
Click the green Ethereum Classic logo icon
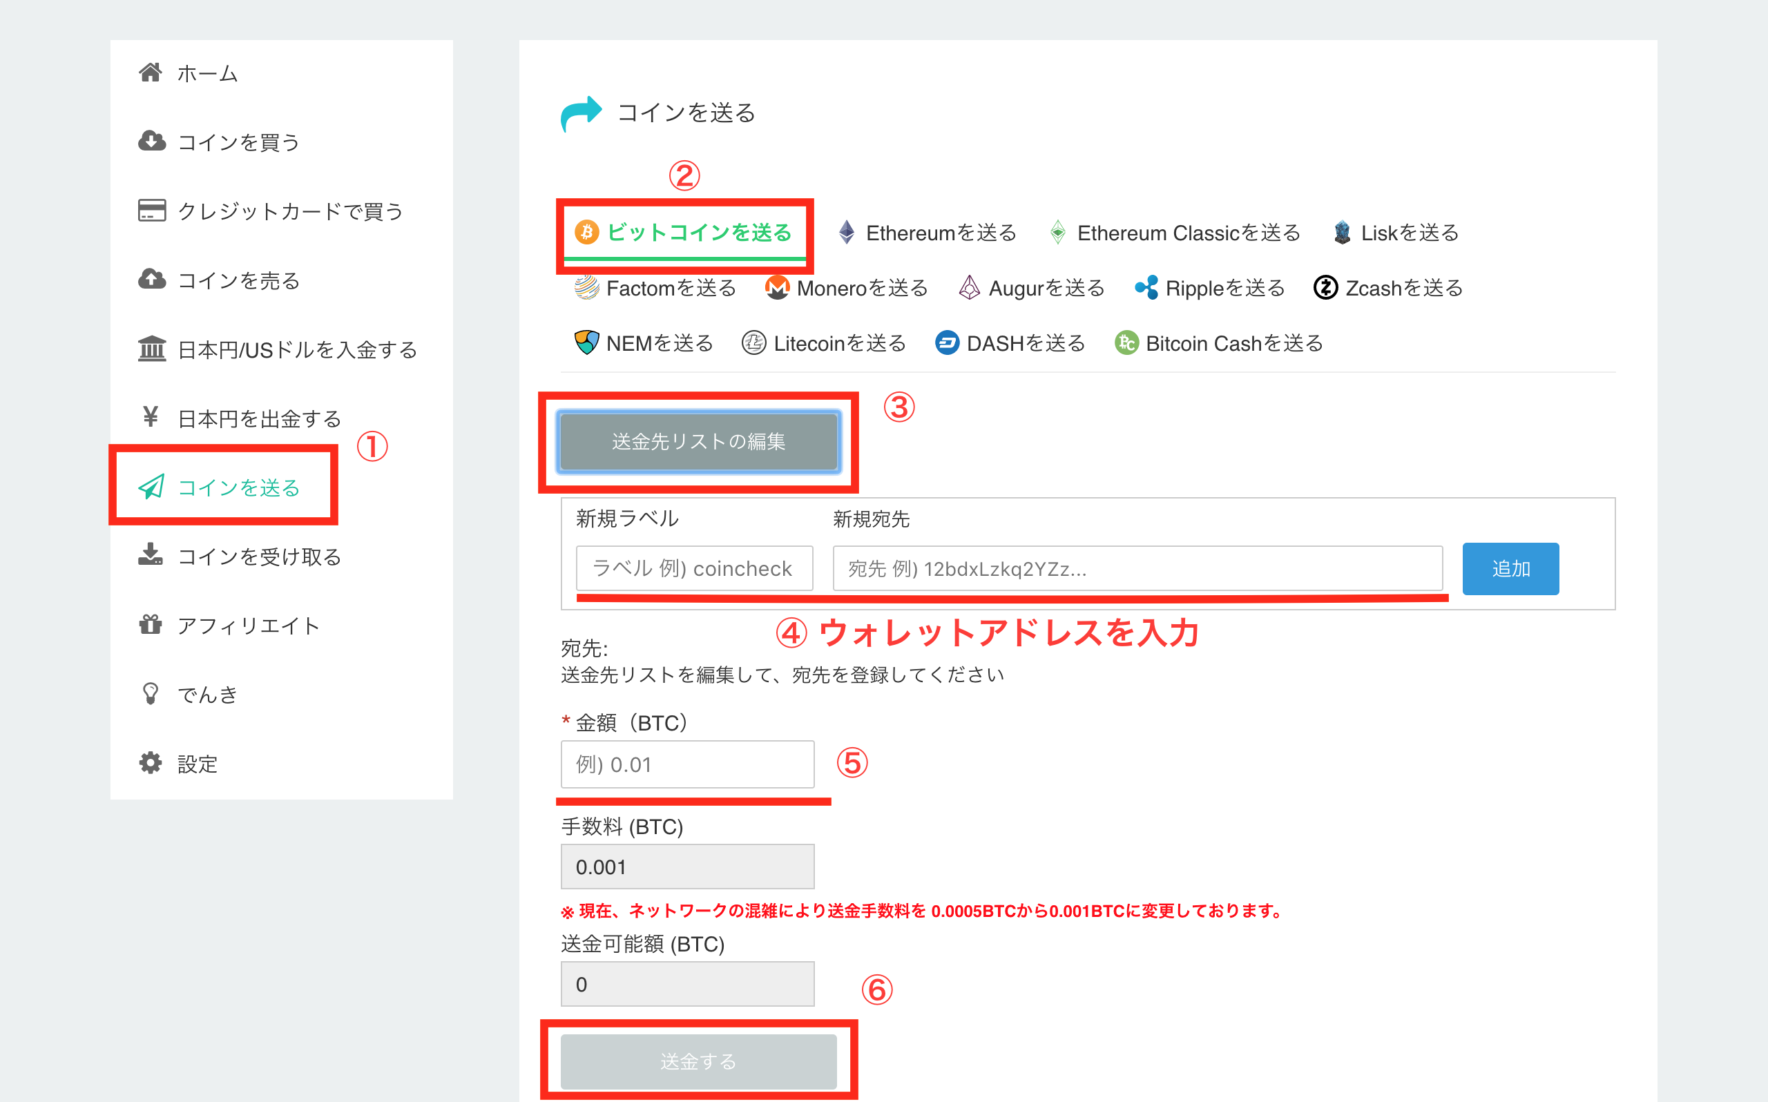coord(1057,233)
